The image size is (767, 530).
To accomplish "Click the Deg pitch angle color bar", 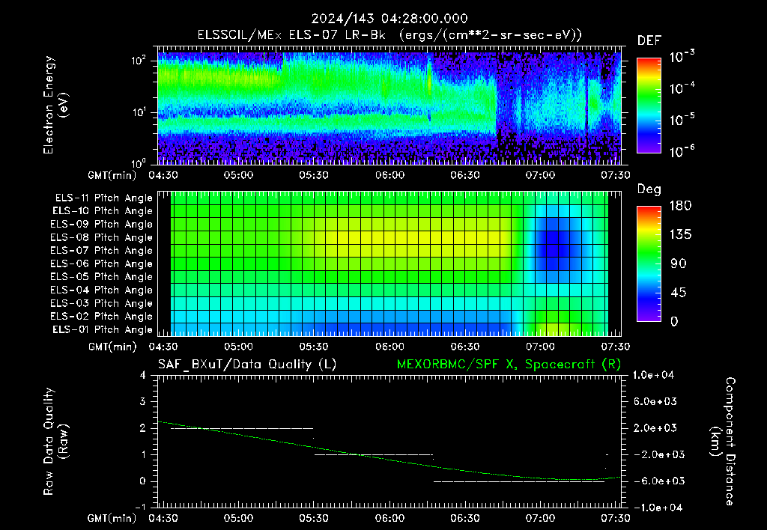I will point(649,264).
